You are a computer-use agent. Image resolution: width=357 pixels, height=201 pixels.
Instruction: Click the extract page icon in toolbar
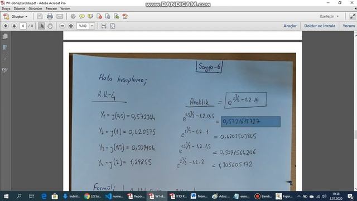point(108,16)
